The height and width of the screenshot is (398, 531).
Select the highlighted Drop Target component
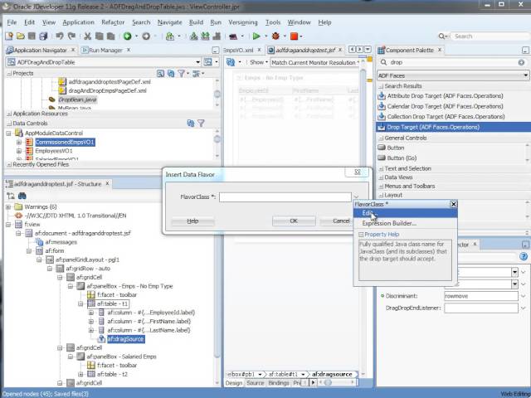coord(453,127)
